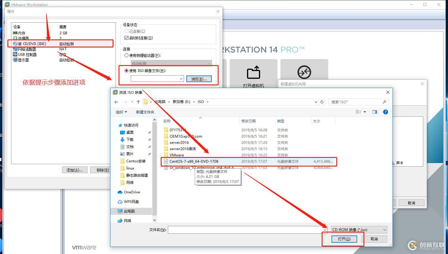Open 组织 menu dropdown

click(x=121, y=112)
